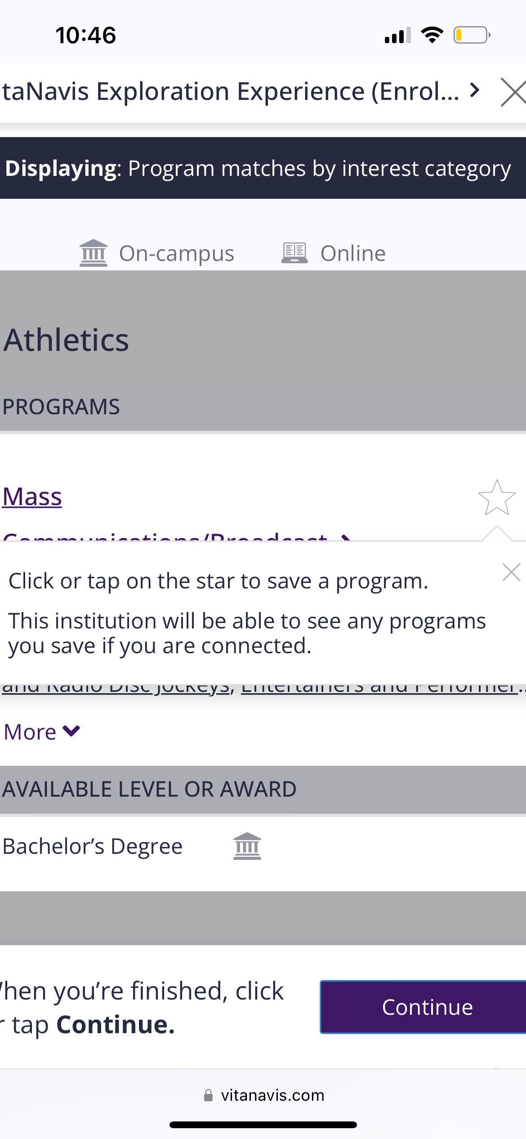Dismiss the save-program tooltip with its X
Screen dimensions: 526x1139
[x=511, y=572]
